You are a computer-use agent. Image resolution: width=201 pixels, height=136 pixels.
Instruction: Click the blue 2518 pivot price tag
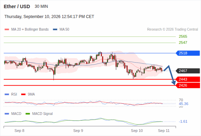point(188,53)
